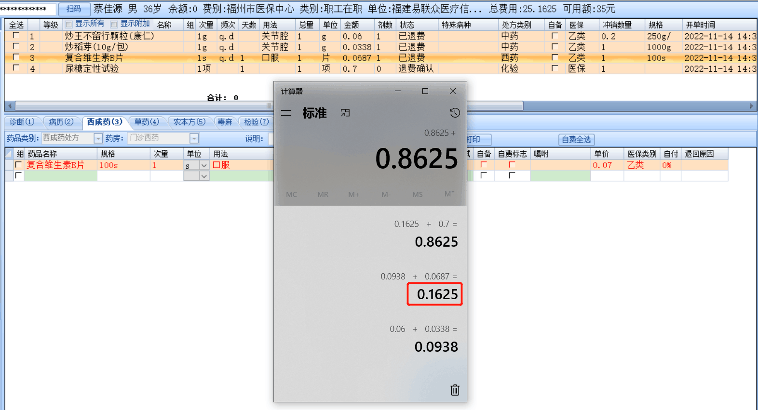Minimize the calculator window
The width and height of the screenshot is (758, 410).
tap(398, 91)
